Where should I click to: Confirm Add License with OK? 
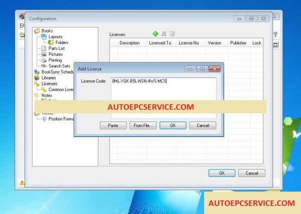(173, 125)
